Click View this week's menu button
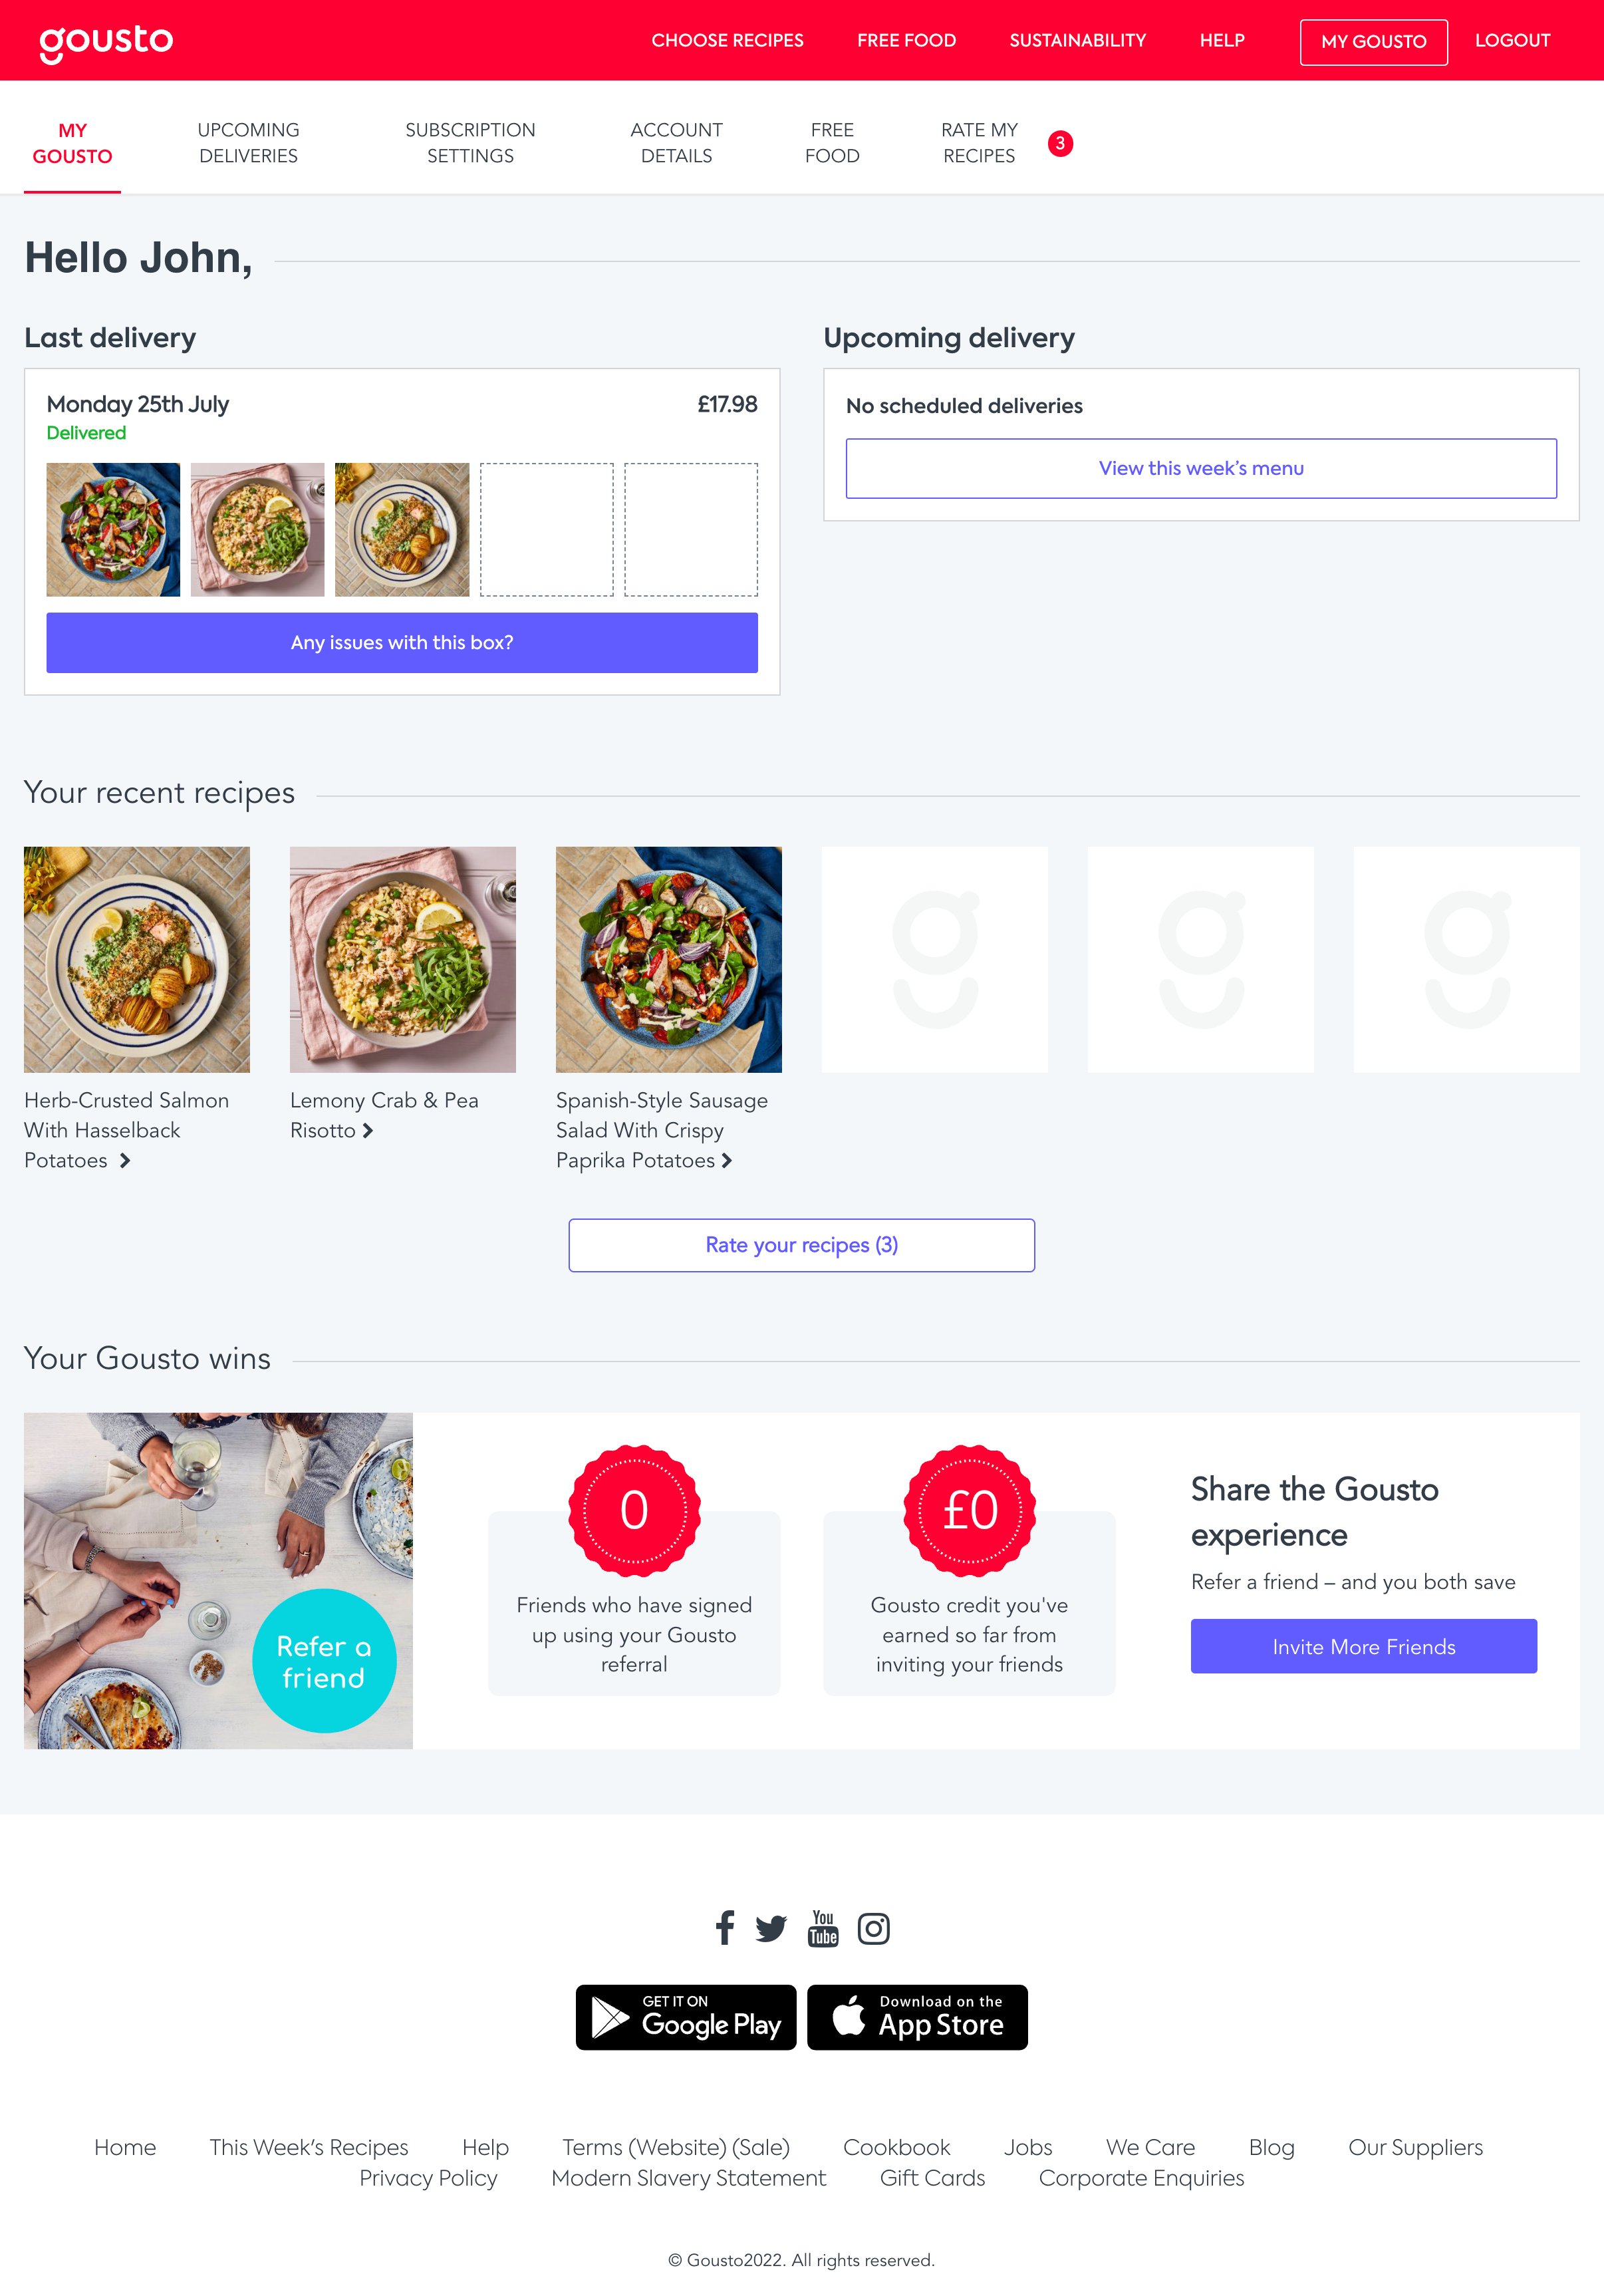Screen dimensions: 1604x2296 (1201, 468)
